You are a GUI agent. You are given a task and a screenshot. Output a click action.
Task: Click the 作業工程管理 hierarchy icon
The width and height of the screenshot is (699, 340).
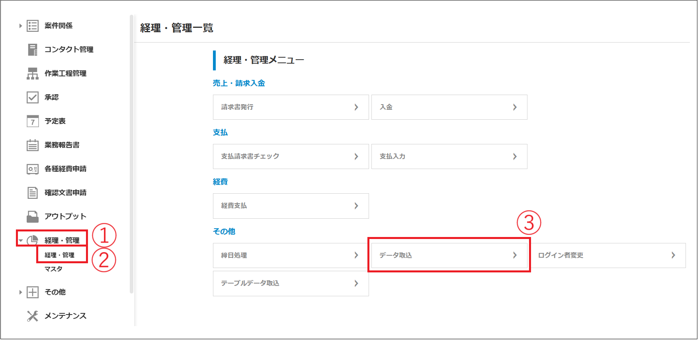33,74
